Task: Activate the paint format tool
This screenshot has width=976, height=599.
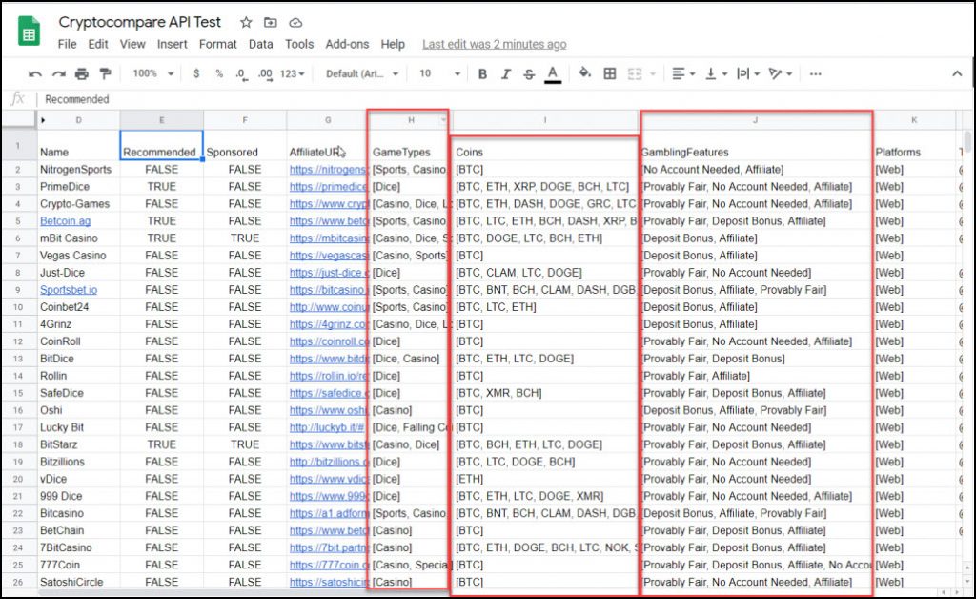Action: tap(105, 74)
